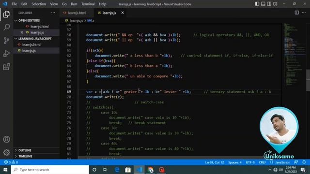The width and height of the screenshot is (310, 174).
Task: Open Google Chrome from taskbar
Action: pyautogui.click(x=150, y=170)
